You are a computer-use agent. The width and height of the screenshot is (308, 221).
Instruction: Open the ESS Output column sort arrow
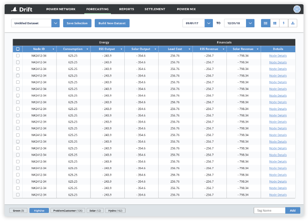121,49
